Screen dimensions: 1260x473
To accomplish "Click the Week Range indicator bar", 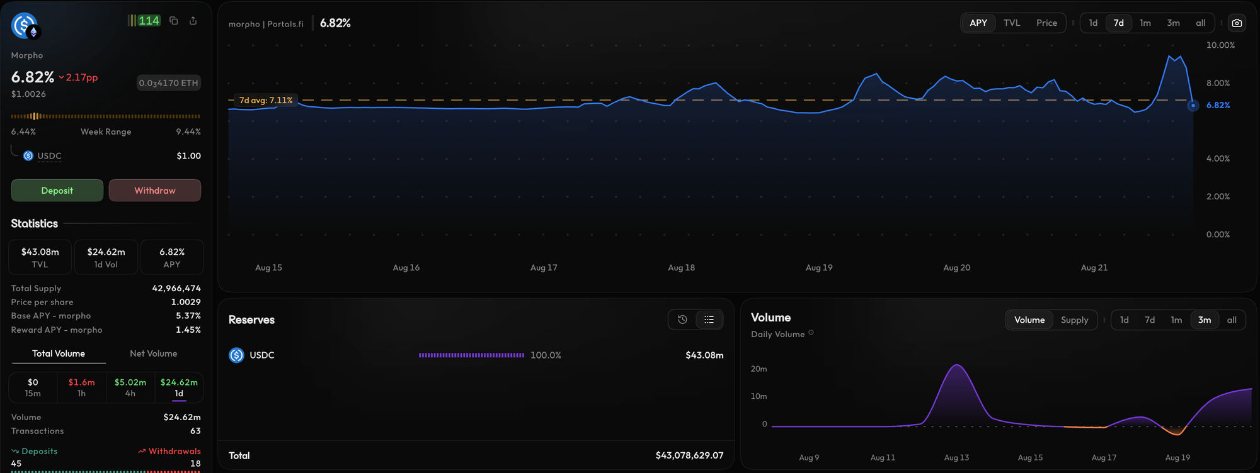I will point(106,116).
